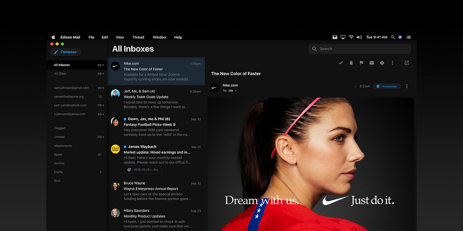Open the Wayne Enterprises Annual Report email
Image resolution: width=463 pixels, height=231 pixels.
[x=156, y=191]
